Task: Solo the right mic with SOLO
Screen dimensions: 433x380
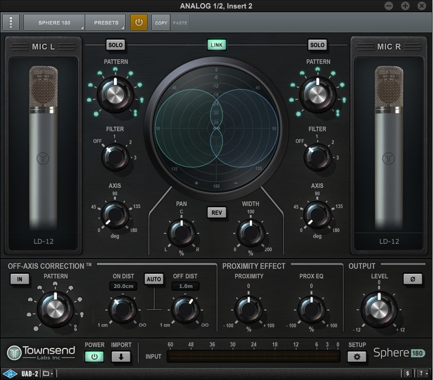Action: pyautogui.click(x=317, y=45)
